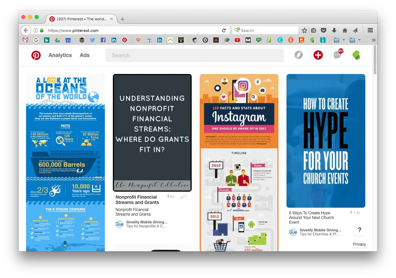Open the question mark help button
This screenshot has height=278, width=396.
point(359,230)
